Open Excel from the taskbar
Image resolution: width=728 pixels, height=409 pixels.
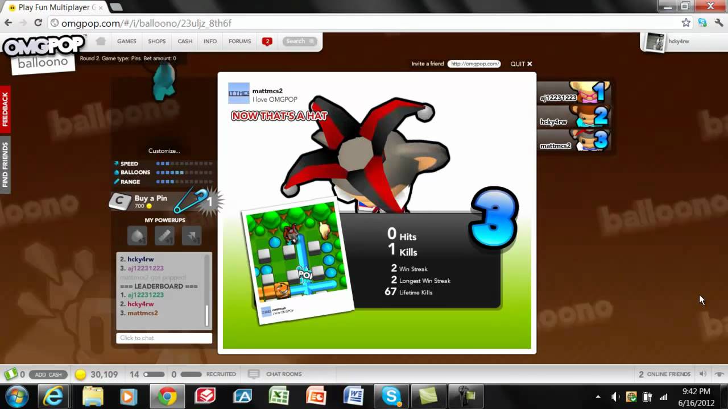tap(279, 396)
